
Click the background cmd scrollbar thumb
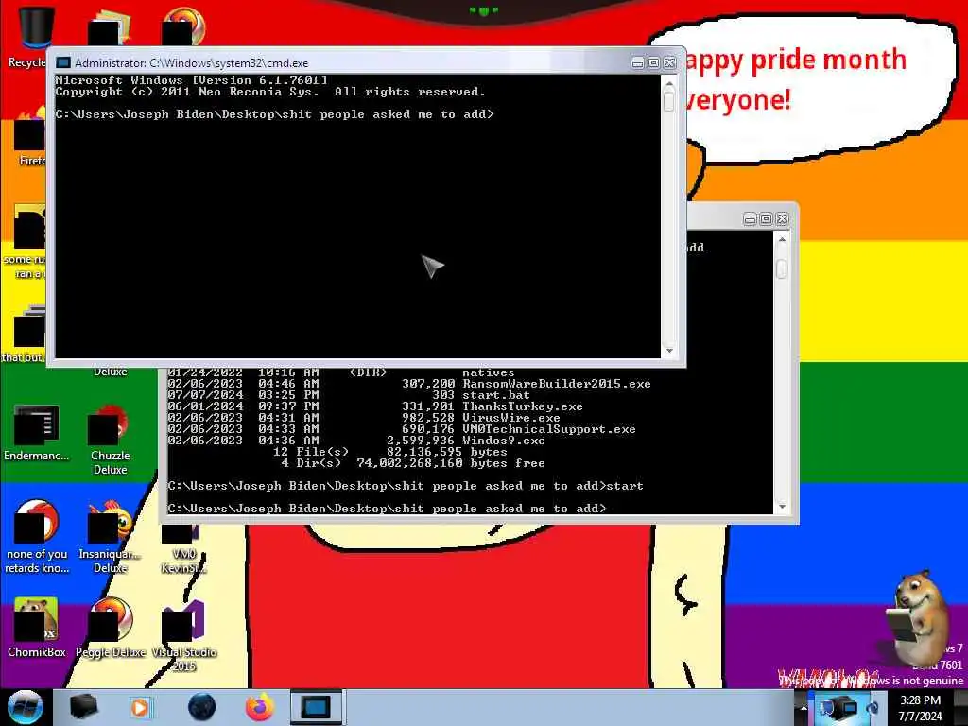point(782,269)
